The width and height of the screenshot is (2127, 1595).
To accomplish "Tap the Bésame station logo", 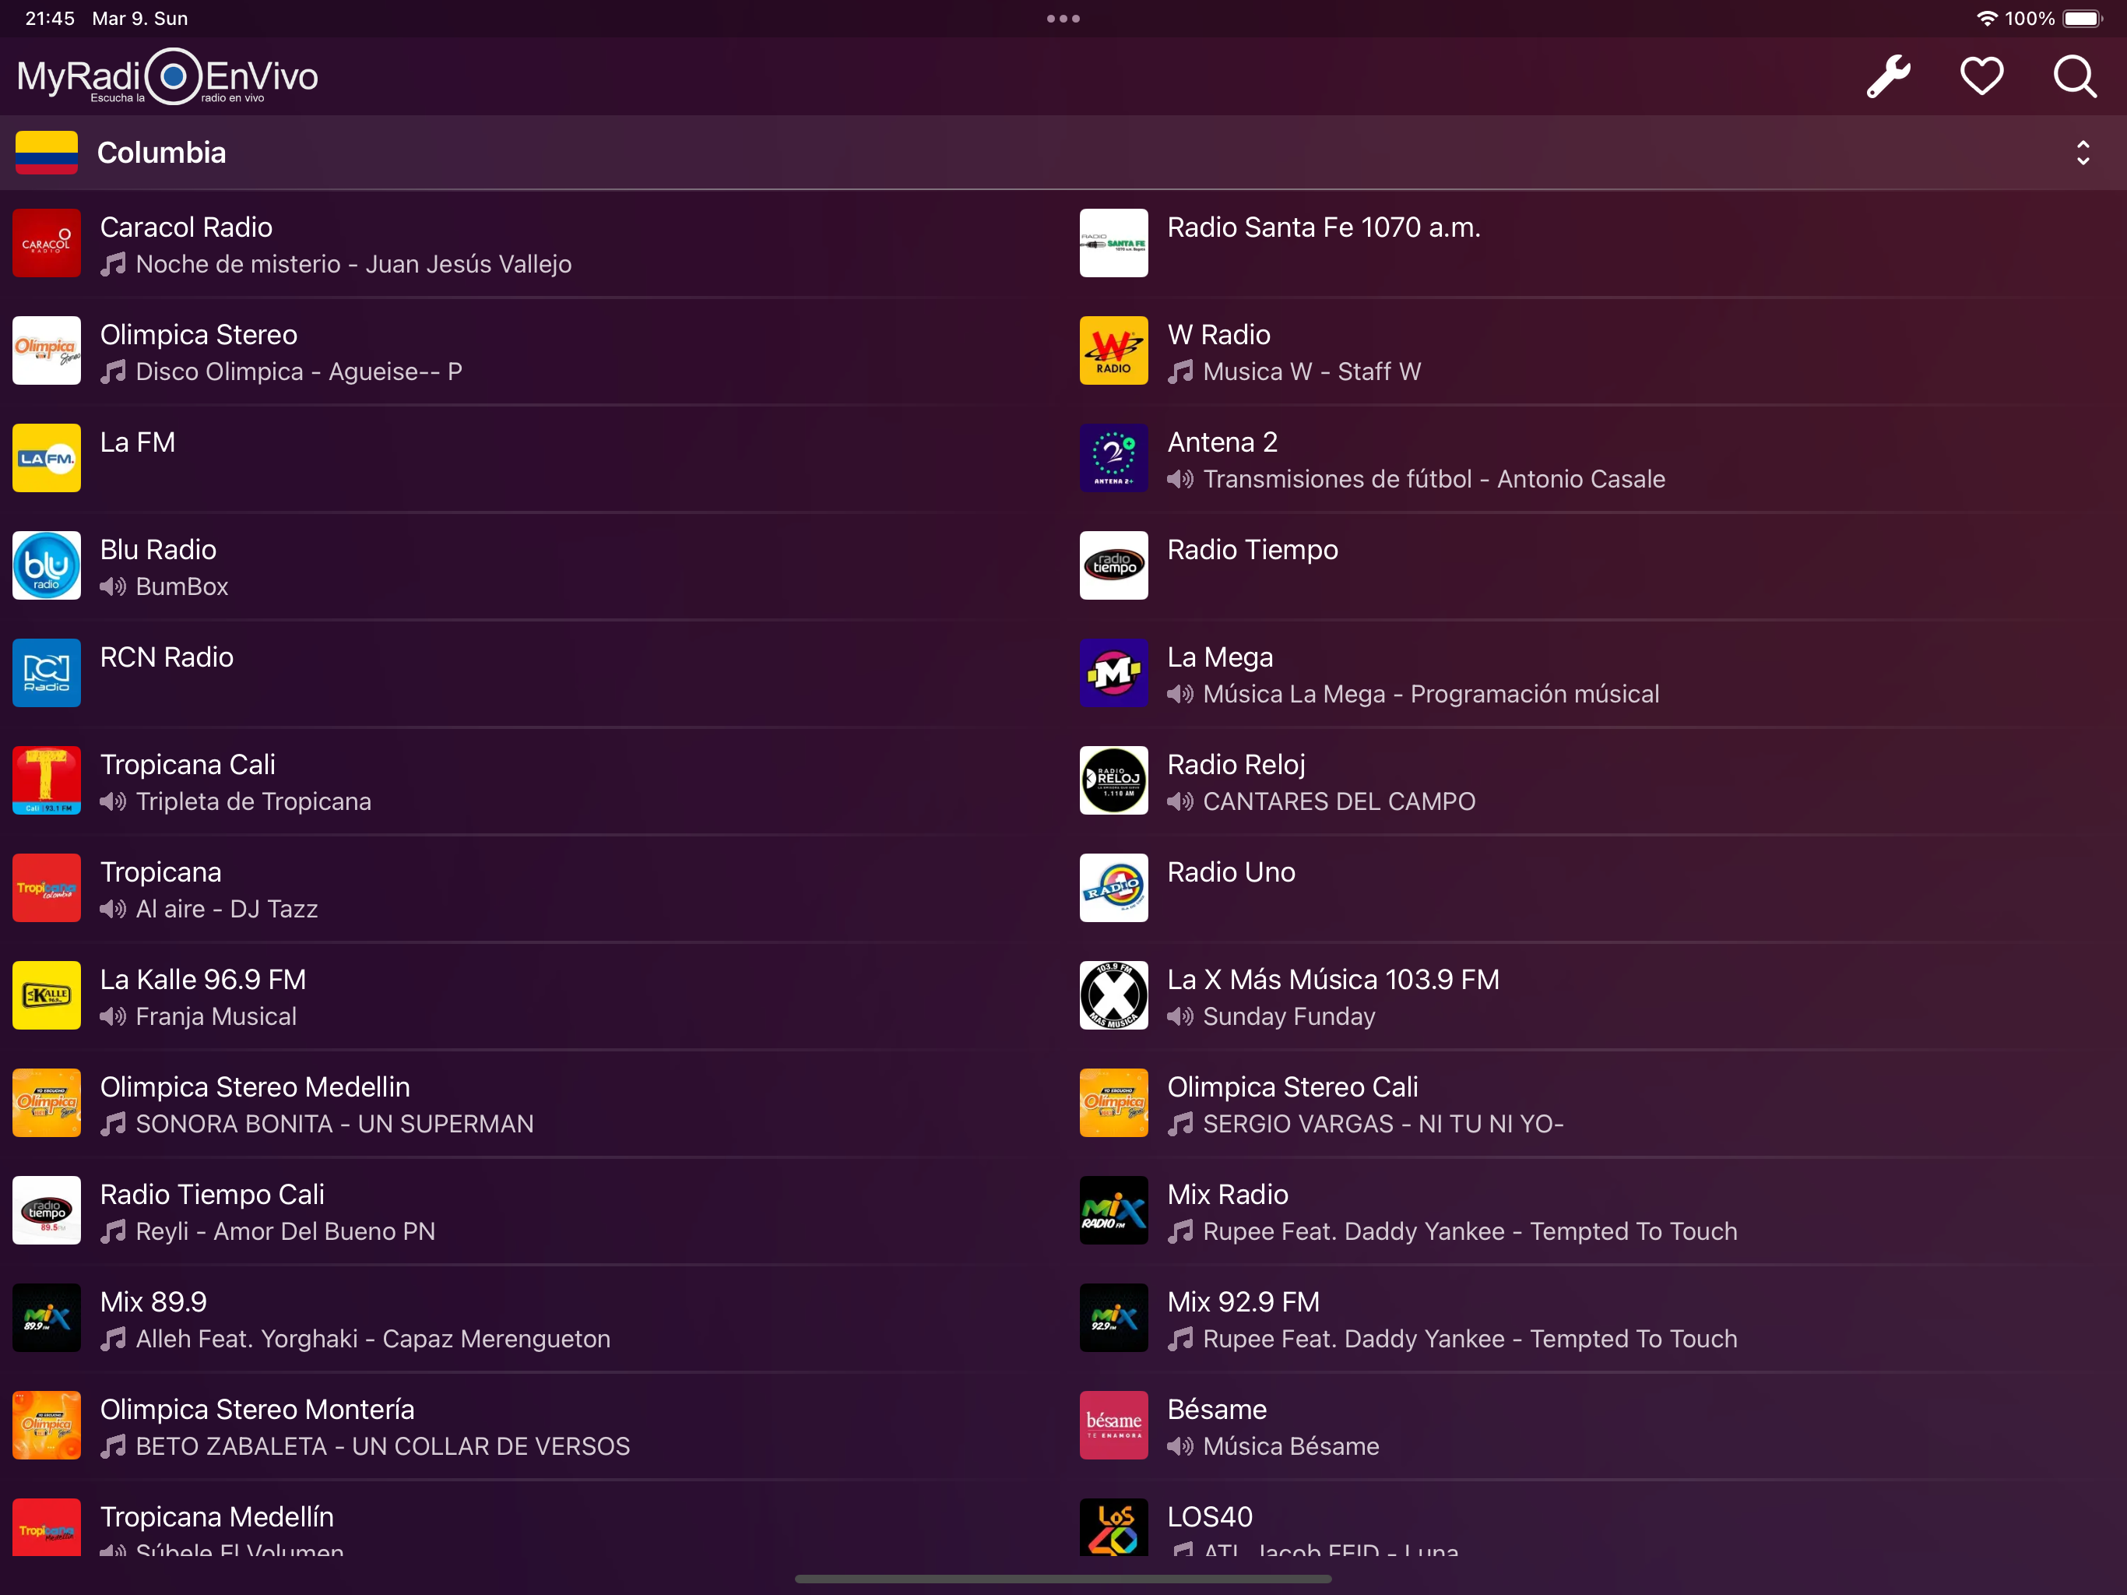I will (1113, 1426).
